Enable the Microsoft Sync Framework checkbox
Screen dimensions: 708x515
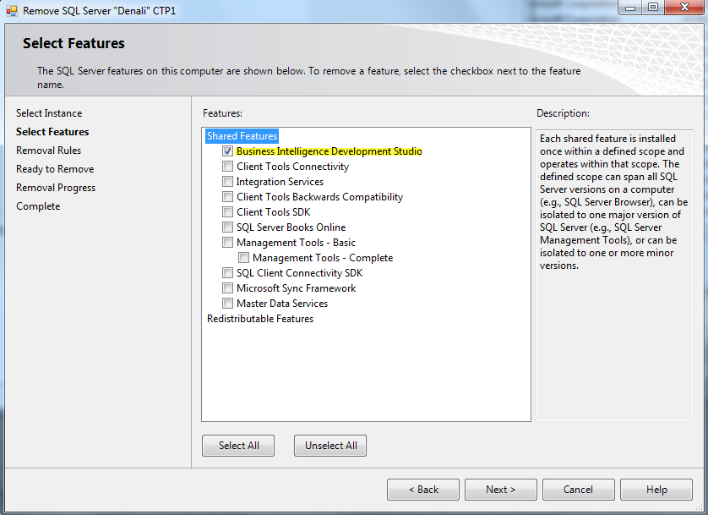[x=227, y=288]
